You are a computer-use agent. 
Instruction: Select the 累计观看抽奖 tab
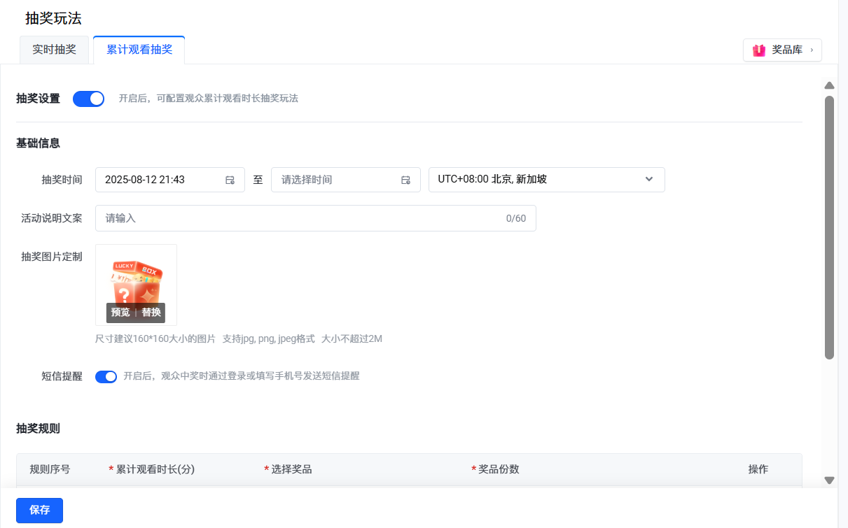pos(139,50)
